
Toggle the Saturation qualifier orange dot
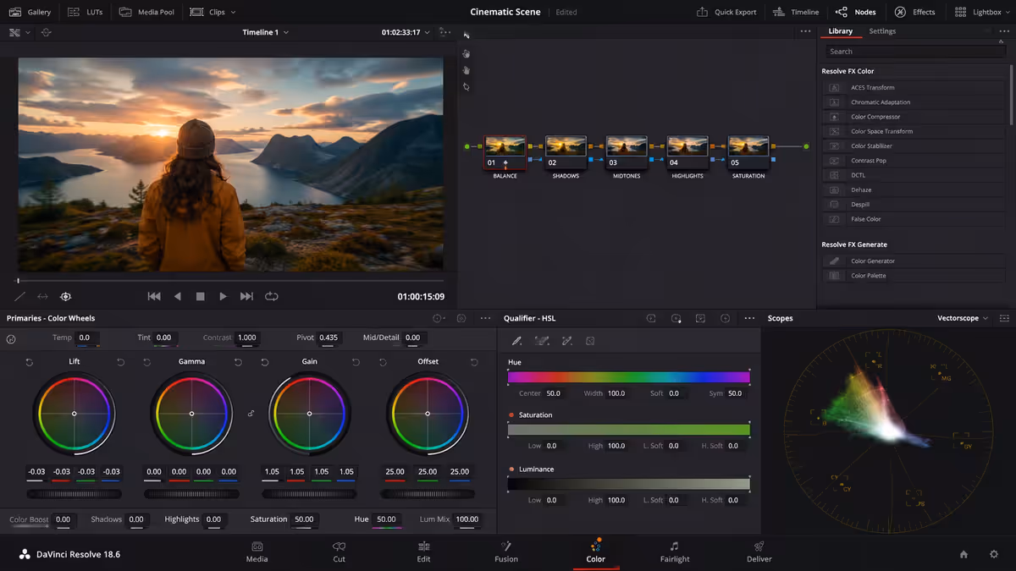(x=511, y=415)
